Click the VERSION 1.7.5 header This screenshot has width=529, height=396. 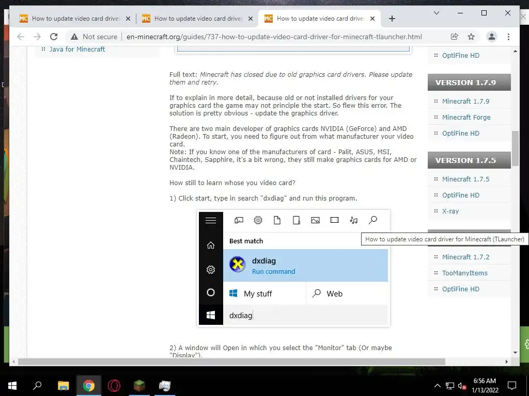tap(469, 160)
